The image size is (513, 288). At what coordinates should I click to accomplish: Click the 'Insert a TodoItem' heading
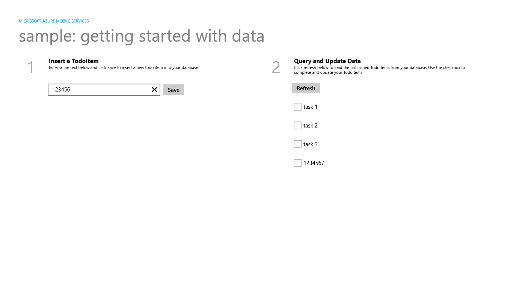[74, 61]
